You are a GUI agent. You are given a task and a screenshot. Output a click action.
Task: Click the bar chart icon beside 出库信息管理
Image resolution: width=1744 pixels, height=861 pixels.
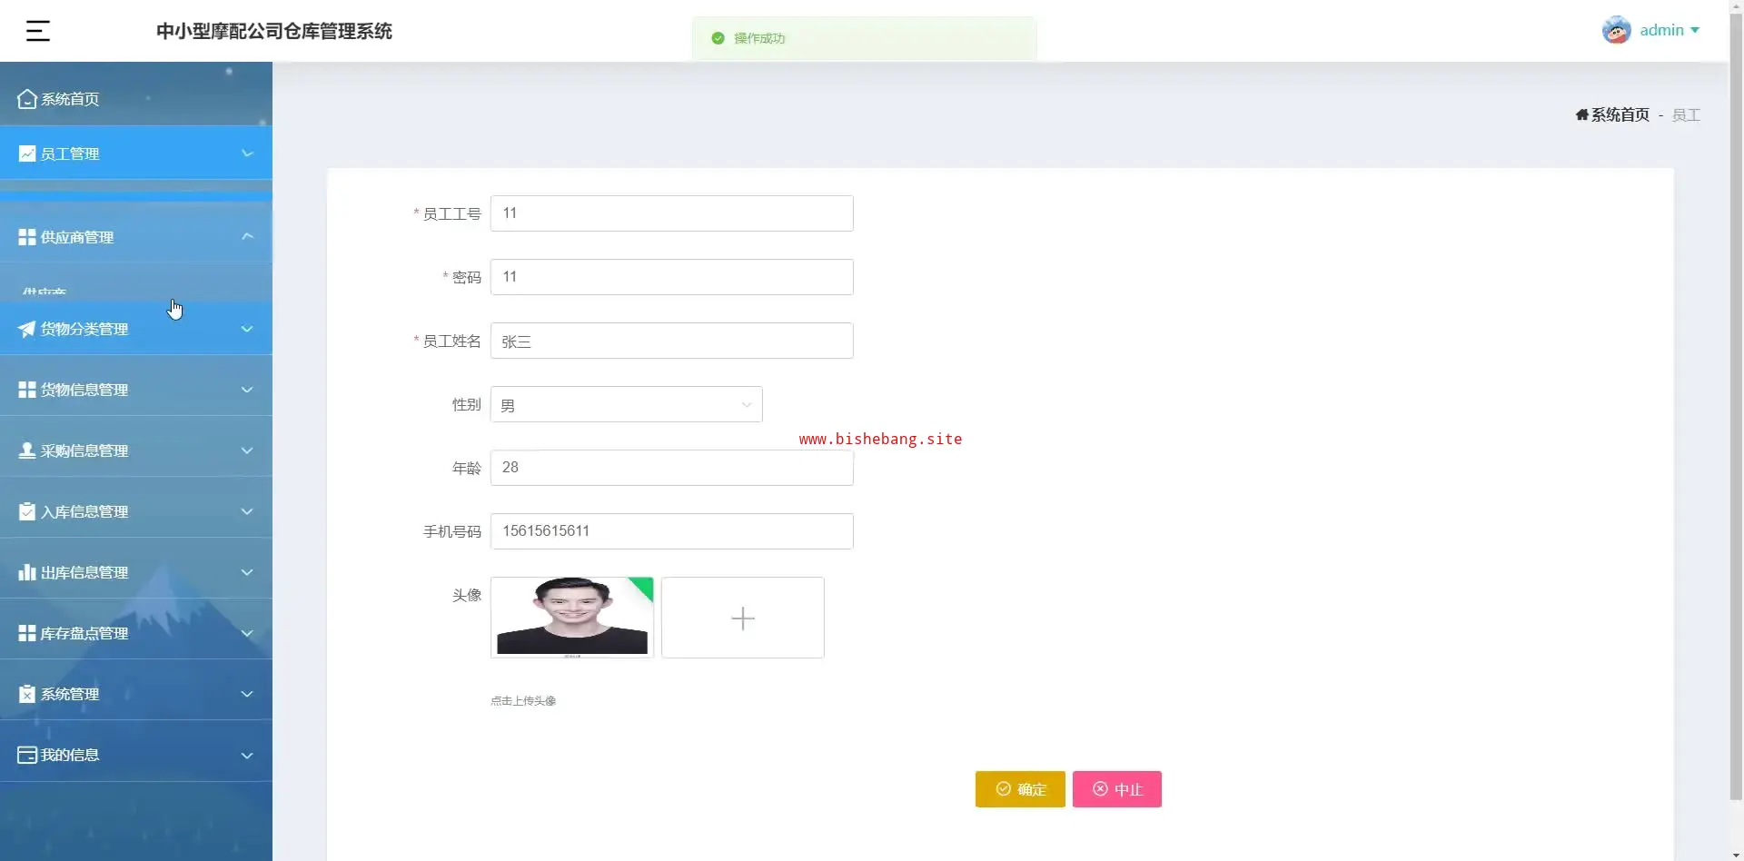[27, 572]
